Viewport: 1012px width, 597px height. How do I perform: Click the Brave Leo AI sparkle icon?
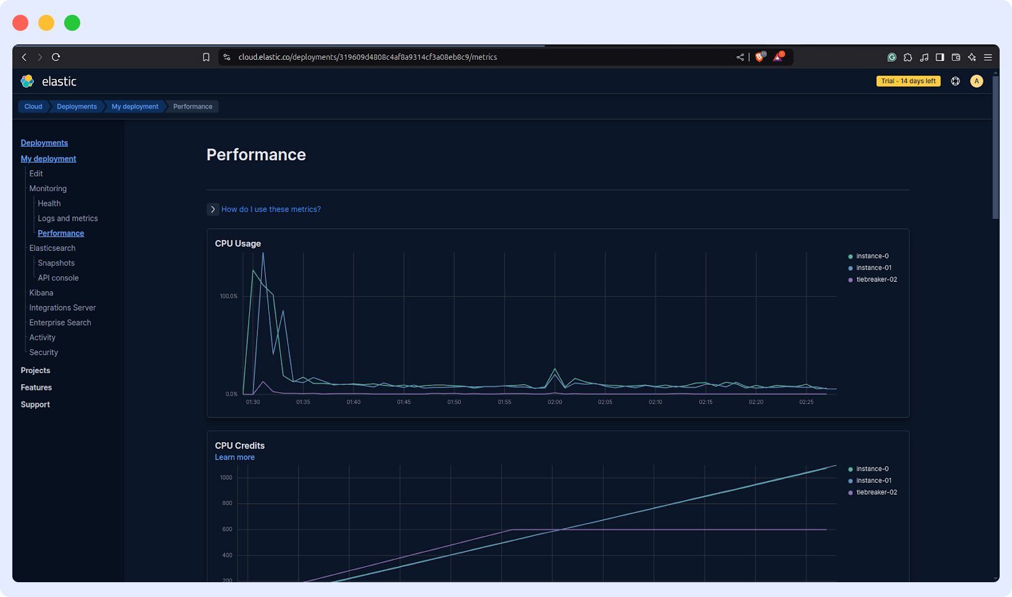pos(971,57)
